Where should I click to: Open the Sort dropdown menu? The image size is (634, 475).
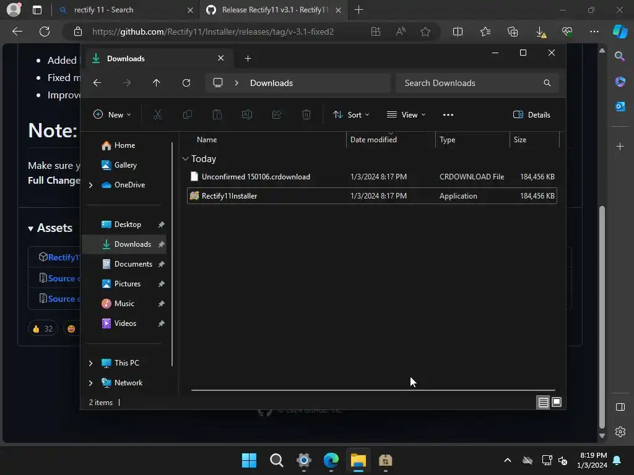click(351, 114)
